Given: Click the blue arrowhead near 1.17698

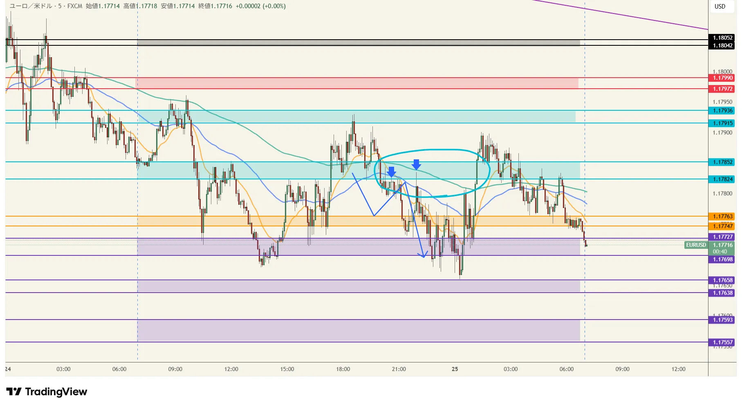Looking at the screenshot, I should [423, 254].
